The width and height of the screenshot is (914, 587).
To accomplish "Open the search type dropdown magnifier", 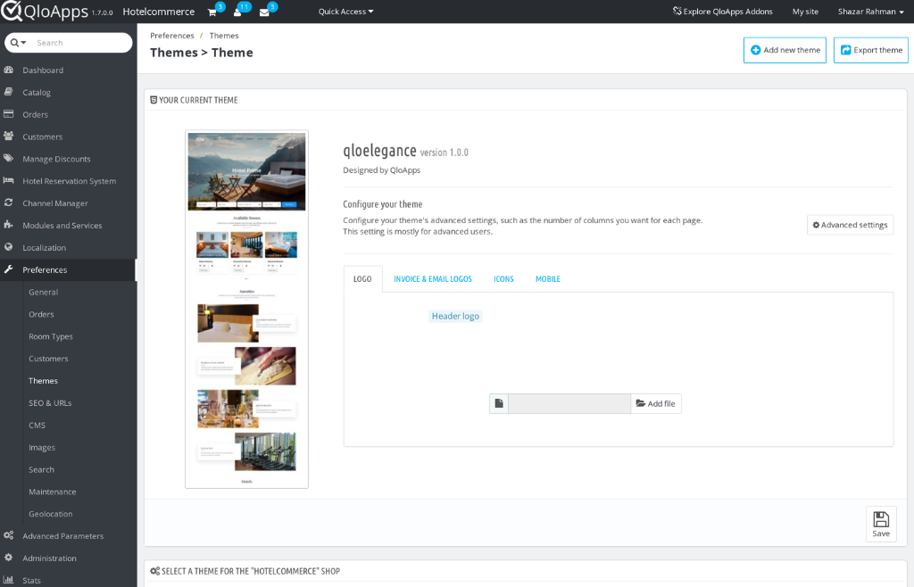I will pos(18,43).
